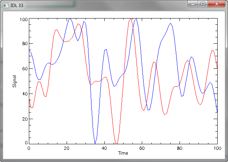This screenshot has width=228, height=162.
Task: Click the x-axis tick label '80'
Action: 180,148
